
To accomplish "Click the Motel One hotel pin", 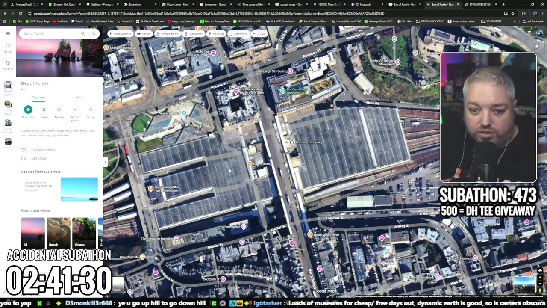I will (x=213, y=53).
